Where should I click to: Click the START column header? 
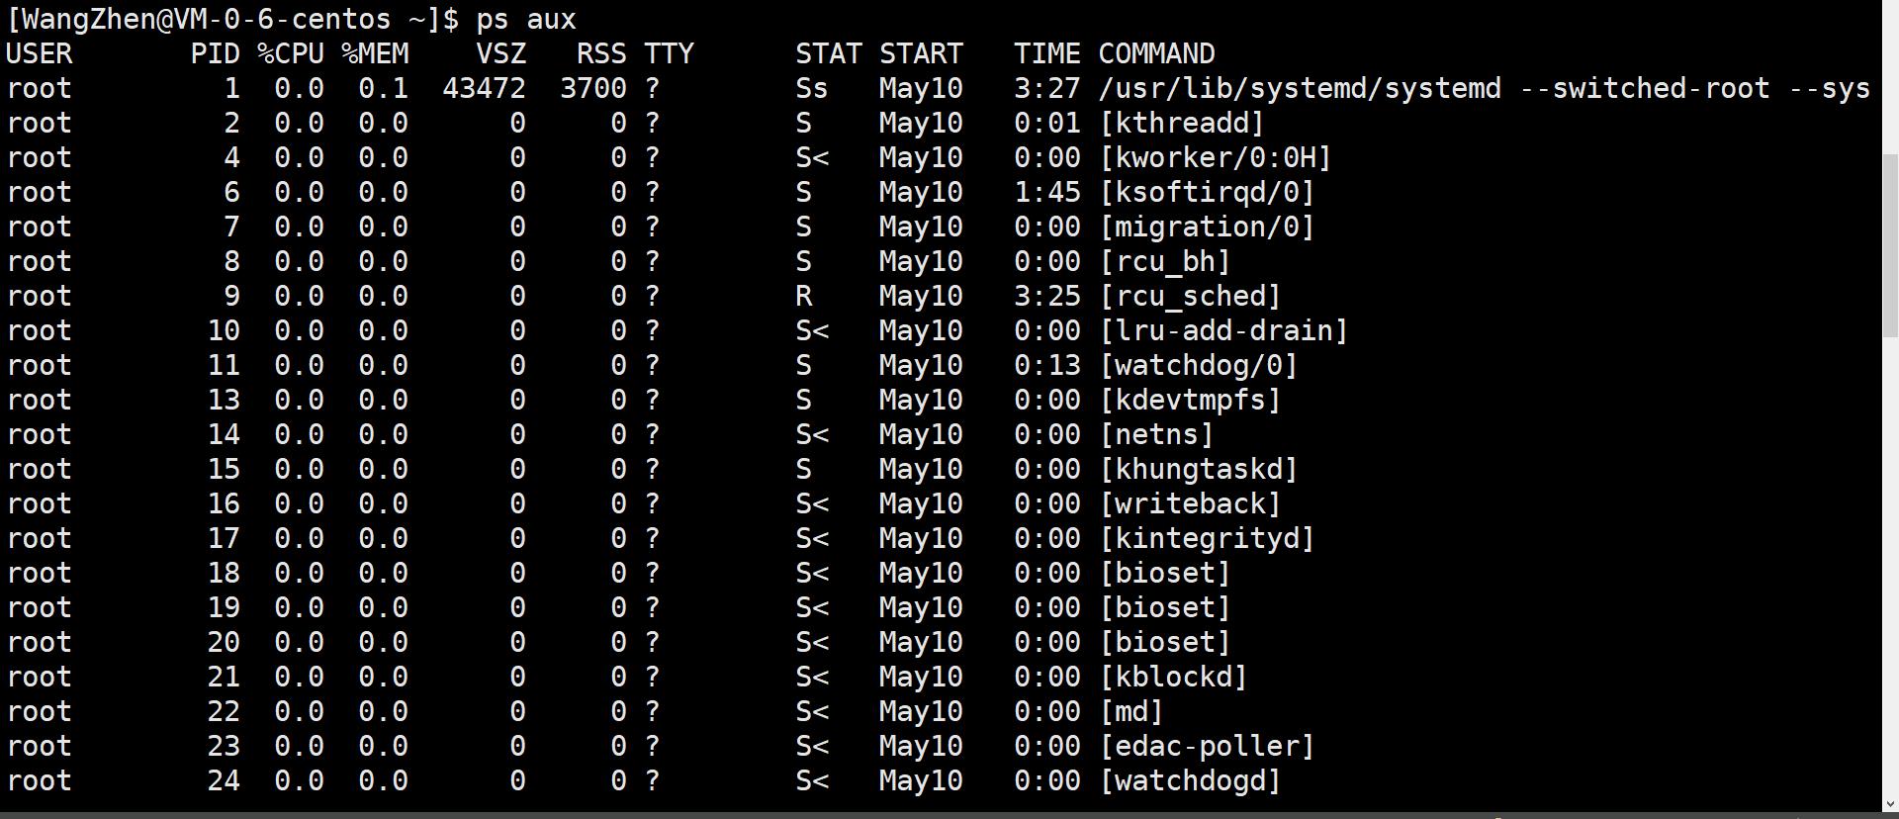pyautogui.click(x=921, y=53)
